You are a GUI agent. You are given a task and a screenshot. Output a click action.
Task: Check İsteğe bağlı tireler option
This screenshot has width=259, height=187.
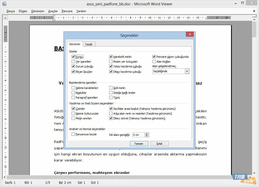(111, 93)
